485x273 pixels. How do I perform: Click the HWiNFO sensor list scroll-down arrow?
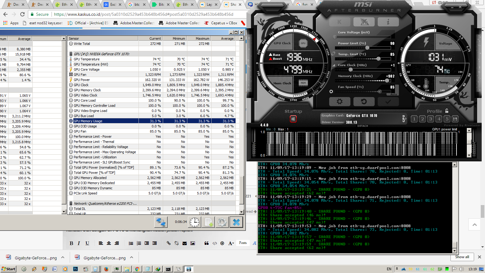point(242,212)
